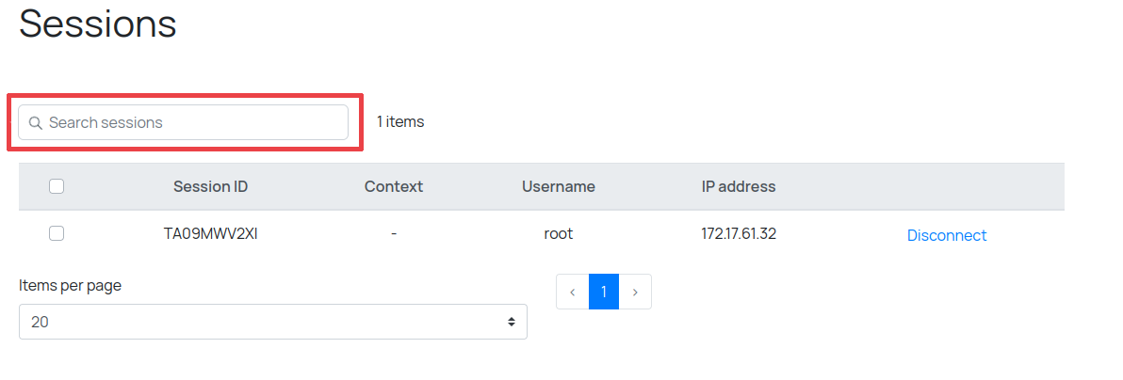Click the Context column header
The image size is (1123, 380).
tap(394, 186)
